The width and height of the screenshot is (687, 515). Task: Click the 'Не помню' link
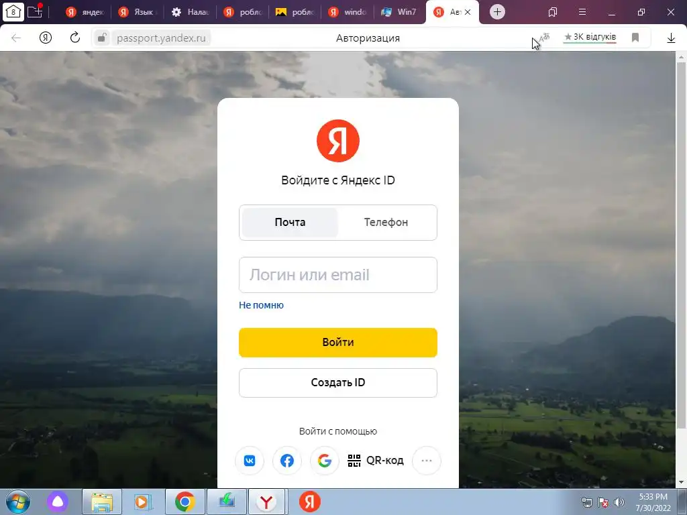pos(261,305)
